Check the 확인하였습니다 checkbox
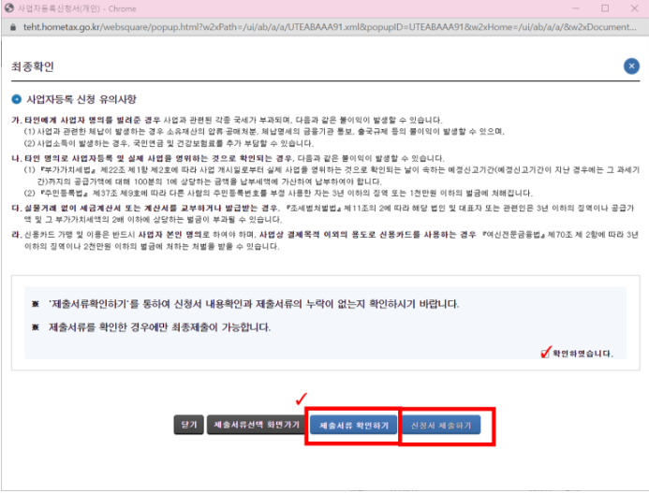This screenshot has height=493, width=649. pos(546,353)
